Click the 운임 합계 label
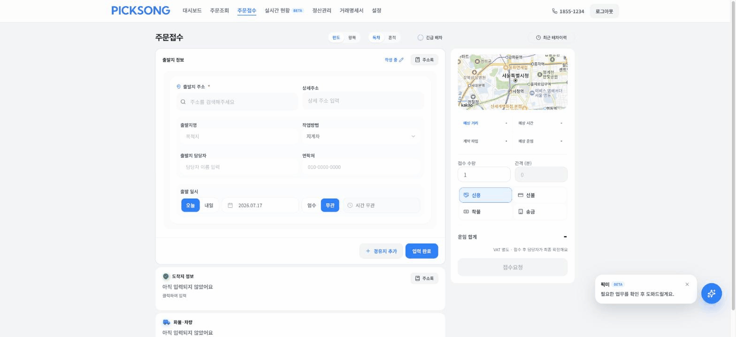 [x=467, y=237]
